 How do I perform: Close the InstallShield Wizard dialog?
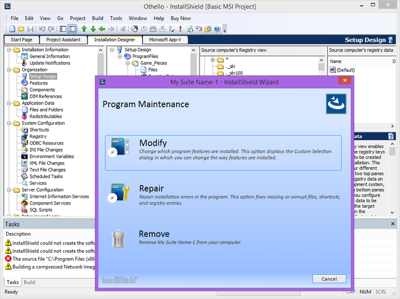click(x=344, y=81)
